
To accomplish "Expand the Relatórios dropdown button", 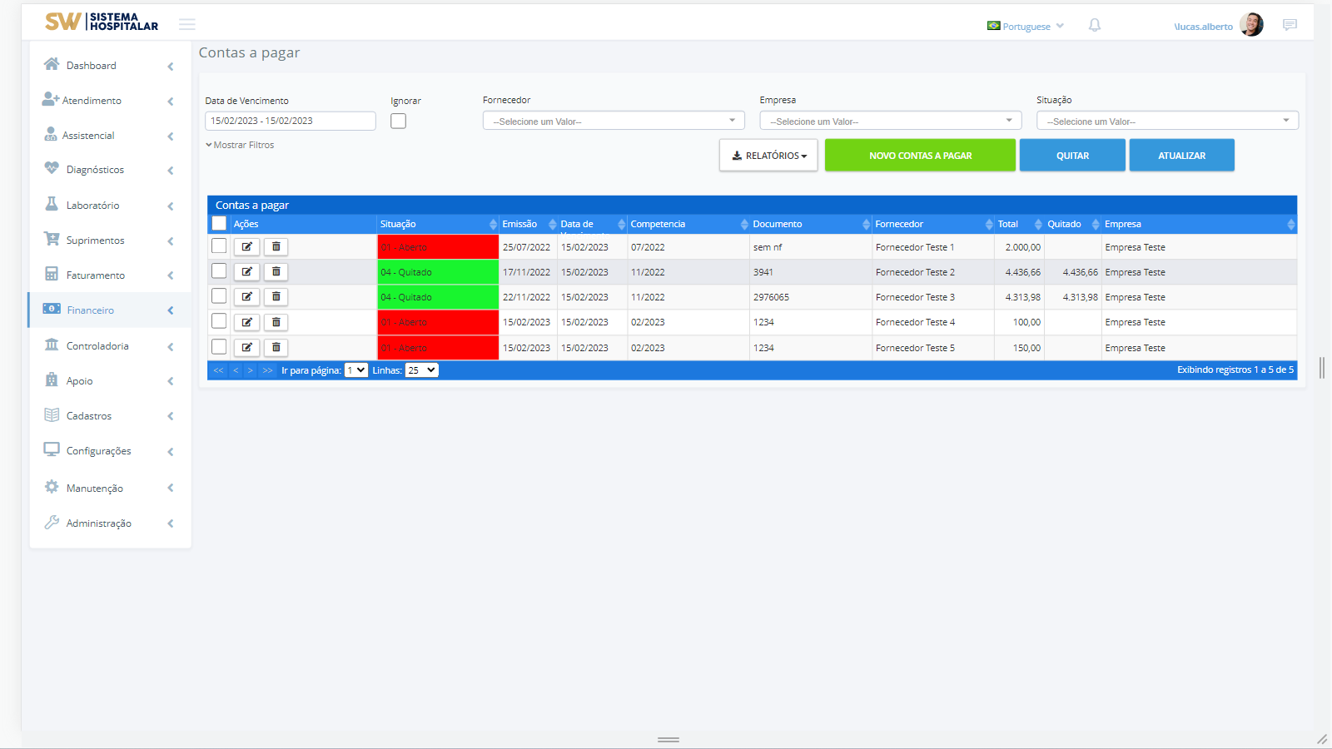I will coord(768,156).
